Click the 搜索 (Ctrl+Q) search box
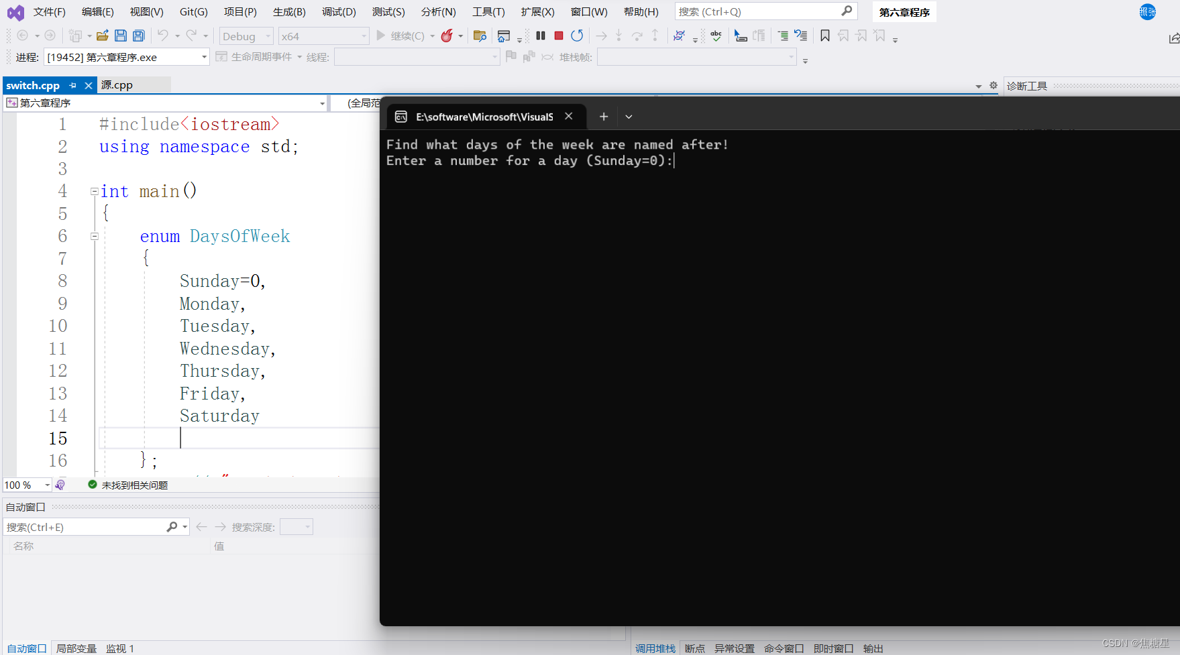This screenshot has height=655, width=1180. 751,11
